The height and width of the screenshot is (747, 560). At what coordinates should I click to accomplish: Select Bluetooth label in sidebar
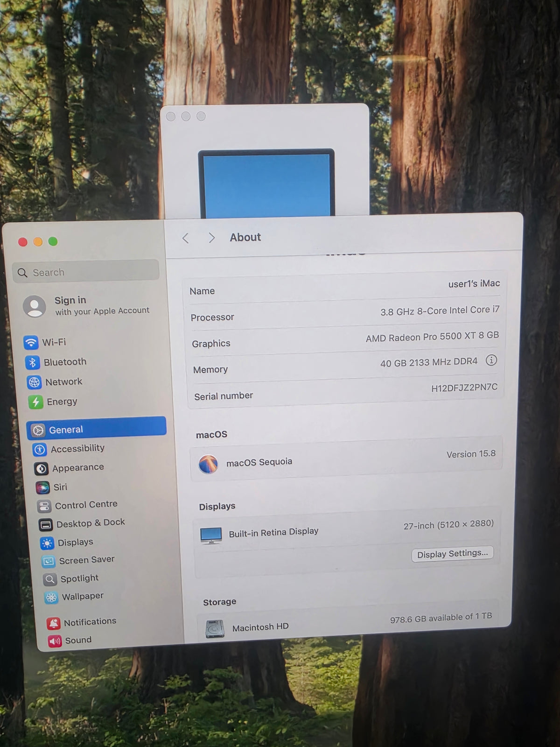pyautogui.click(x=65, y=362)
